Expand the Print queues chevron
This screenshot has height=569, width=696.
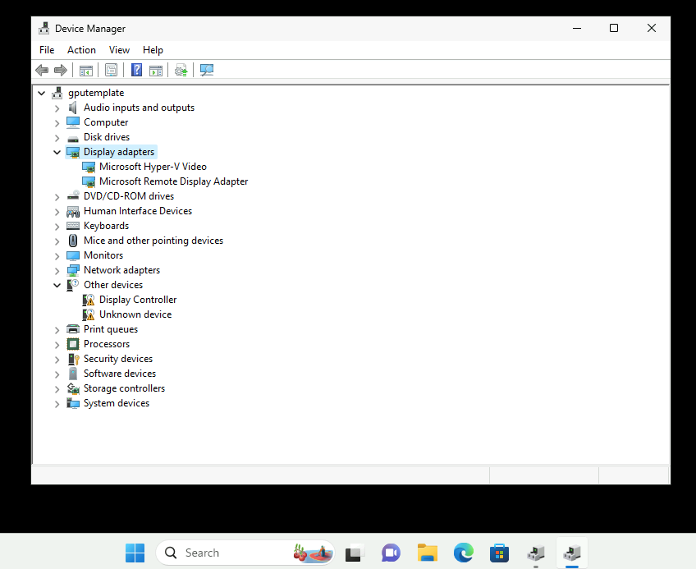[x=57, y=330]
